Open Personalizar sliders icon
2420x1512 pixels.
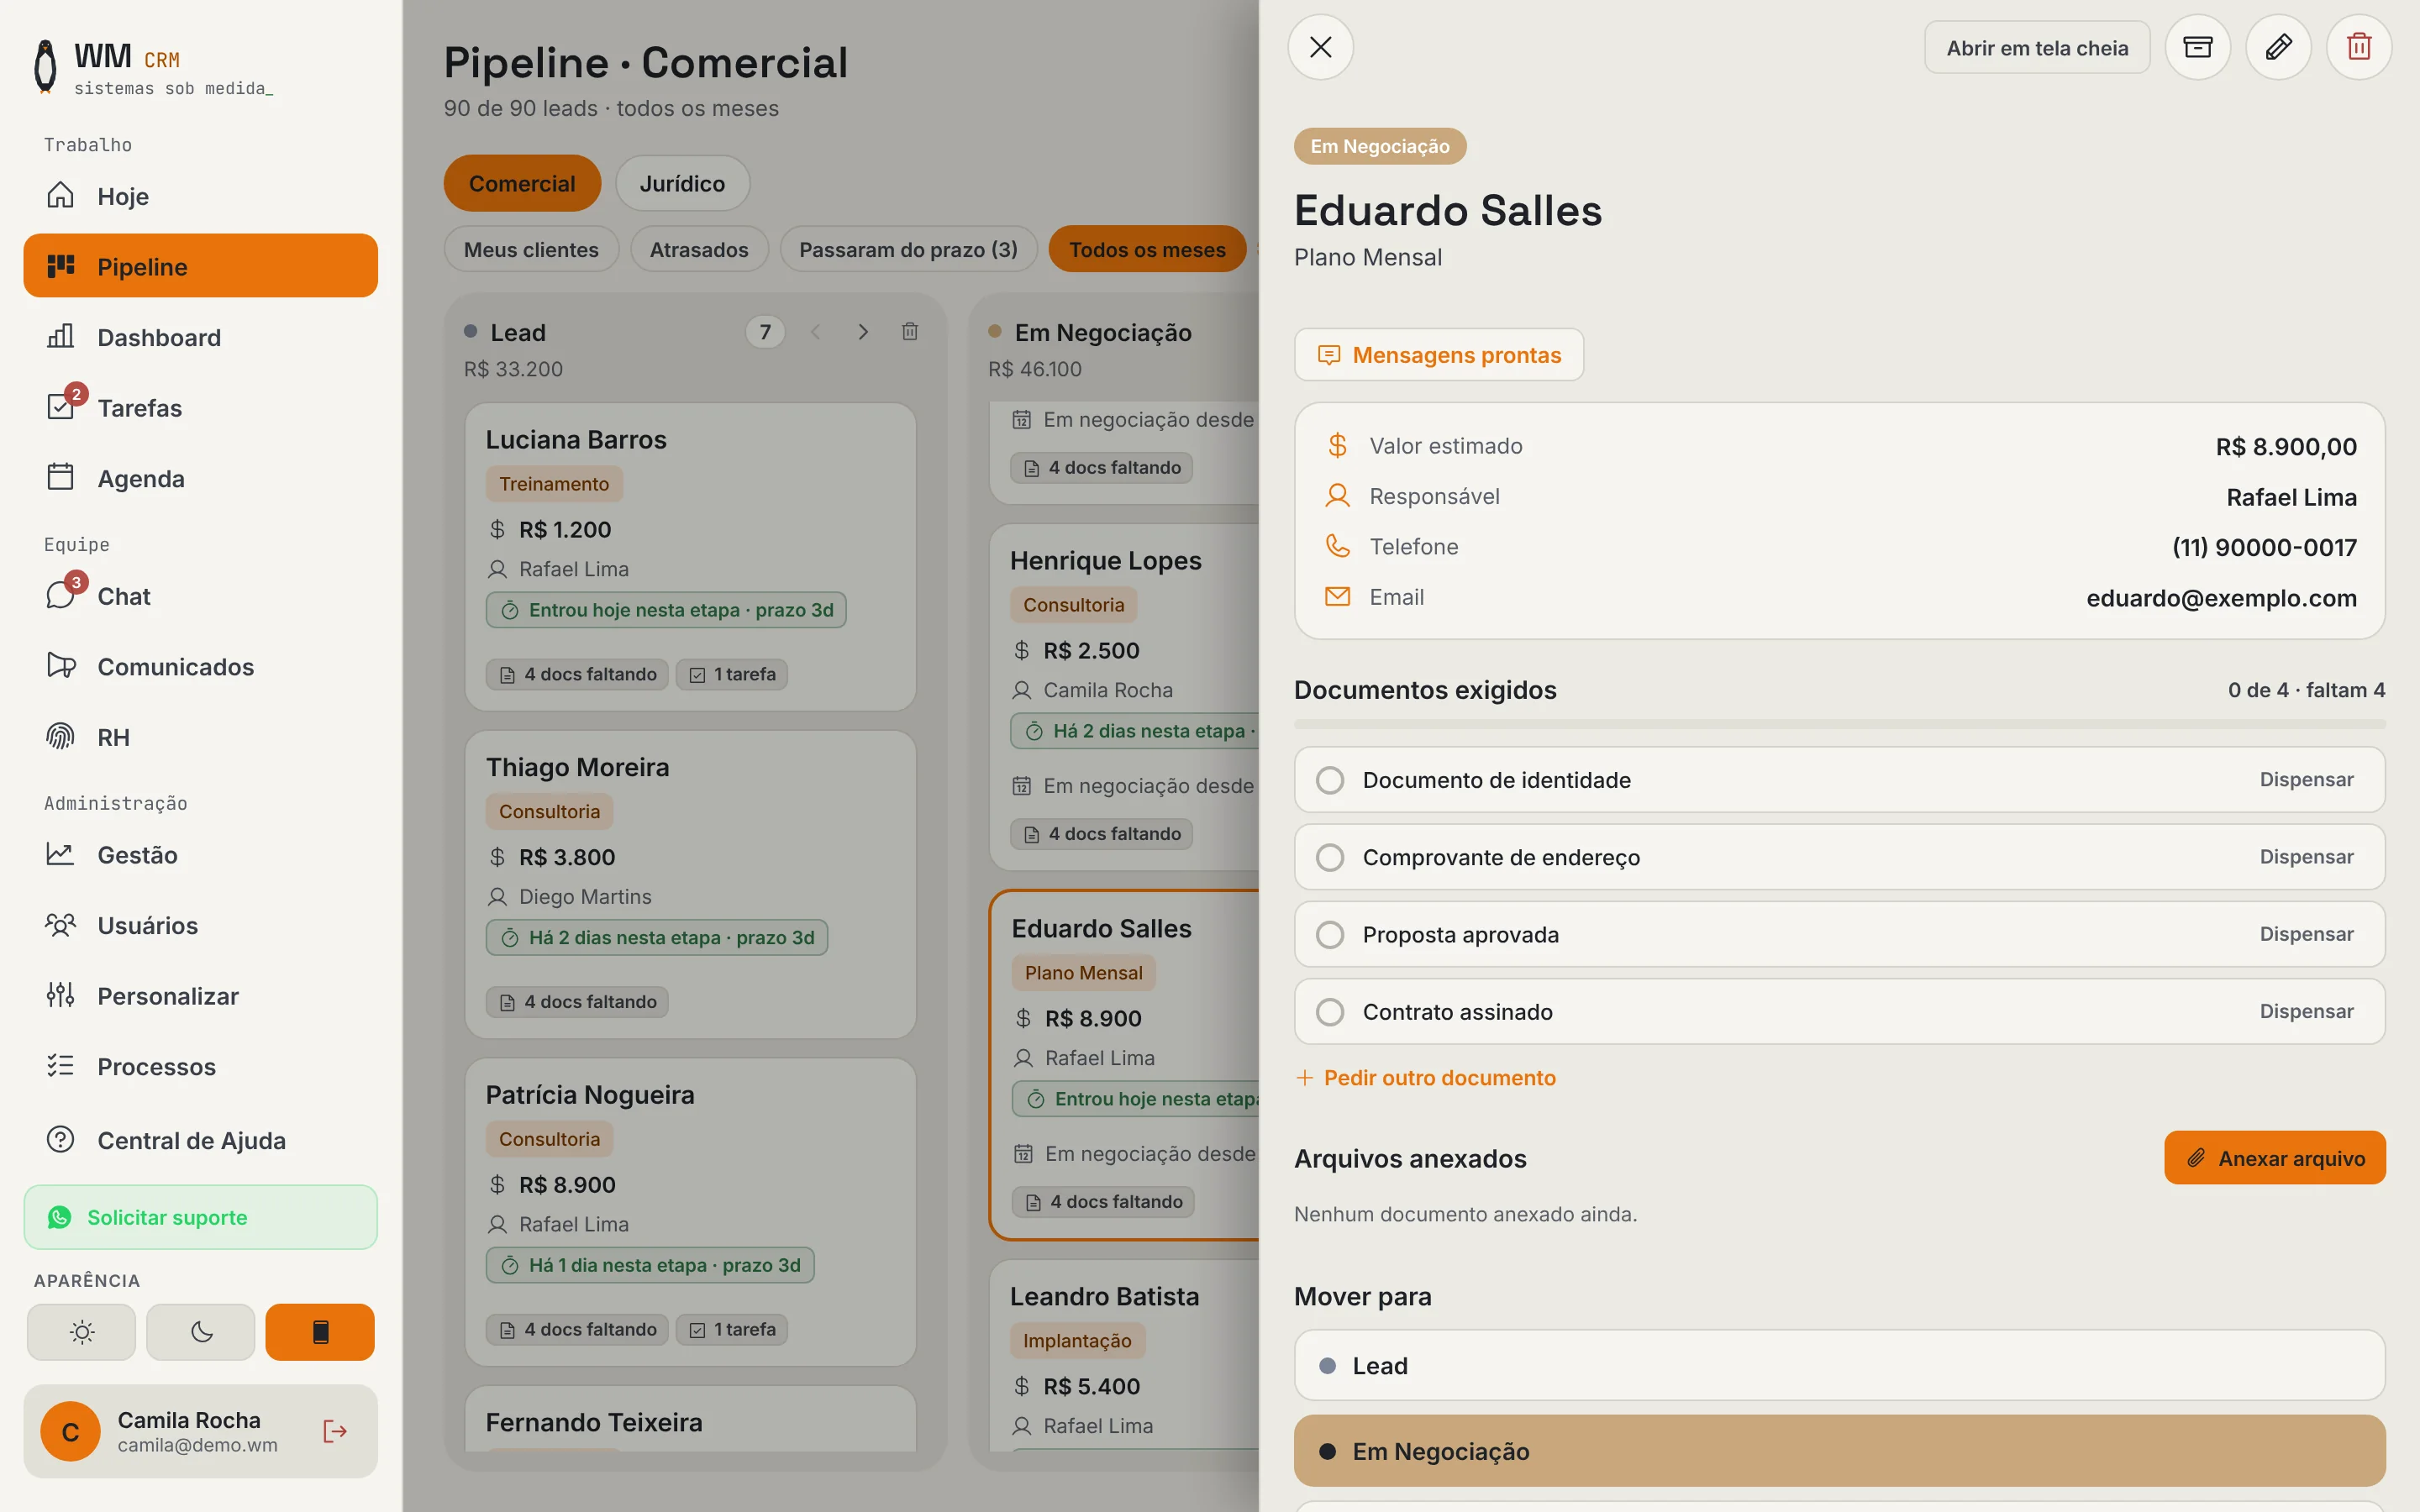pyautogui.click(x=61, y=996)
